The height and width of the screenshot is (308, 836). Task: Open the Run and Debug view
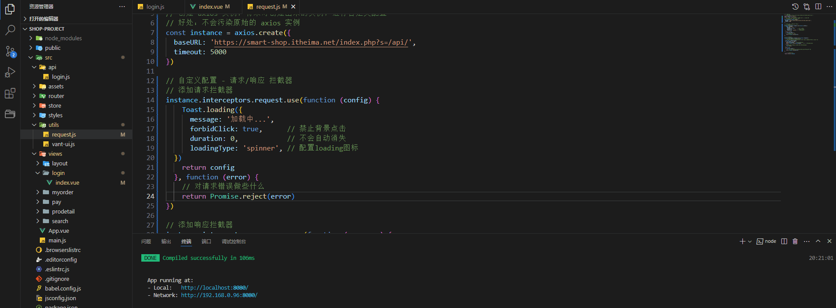(10, 72)
